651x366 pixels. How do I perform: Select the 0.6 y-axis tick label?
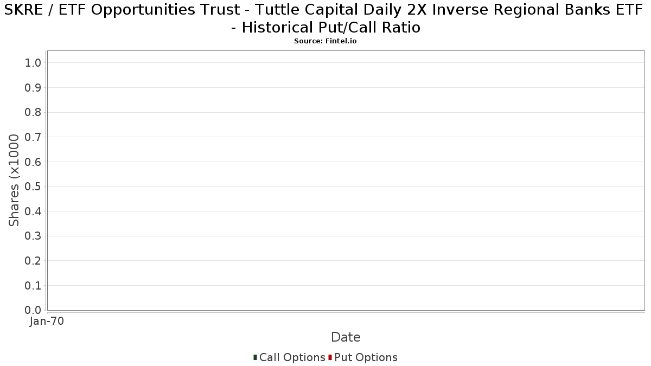33,162
